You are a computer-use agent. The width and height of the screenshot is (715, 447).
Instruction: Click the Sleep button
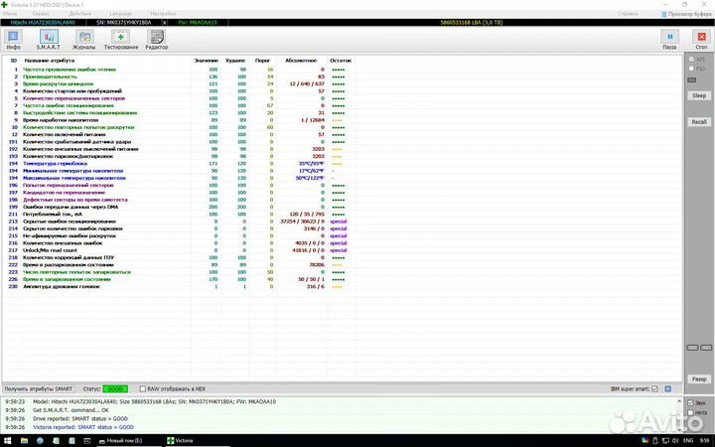click(699, 95)
